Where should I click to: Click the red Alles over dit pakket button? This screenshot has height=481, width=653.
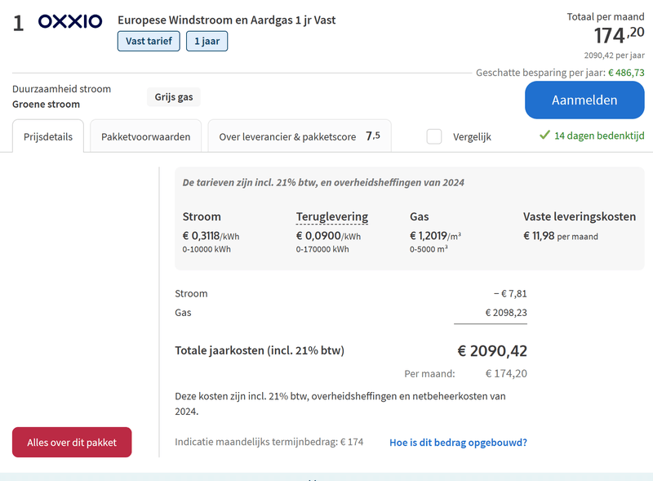72,443
